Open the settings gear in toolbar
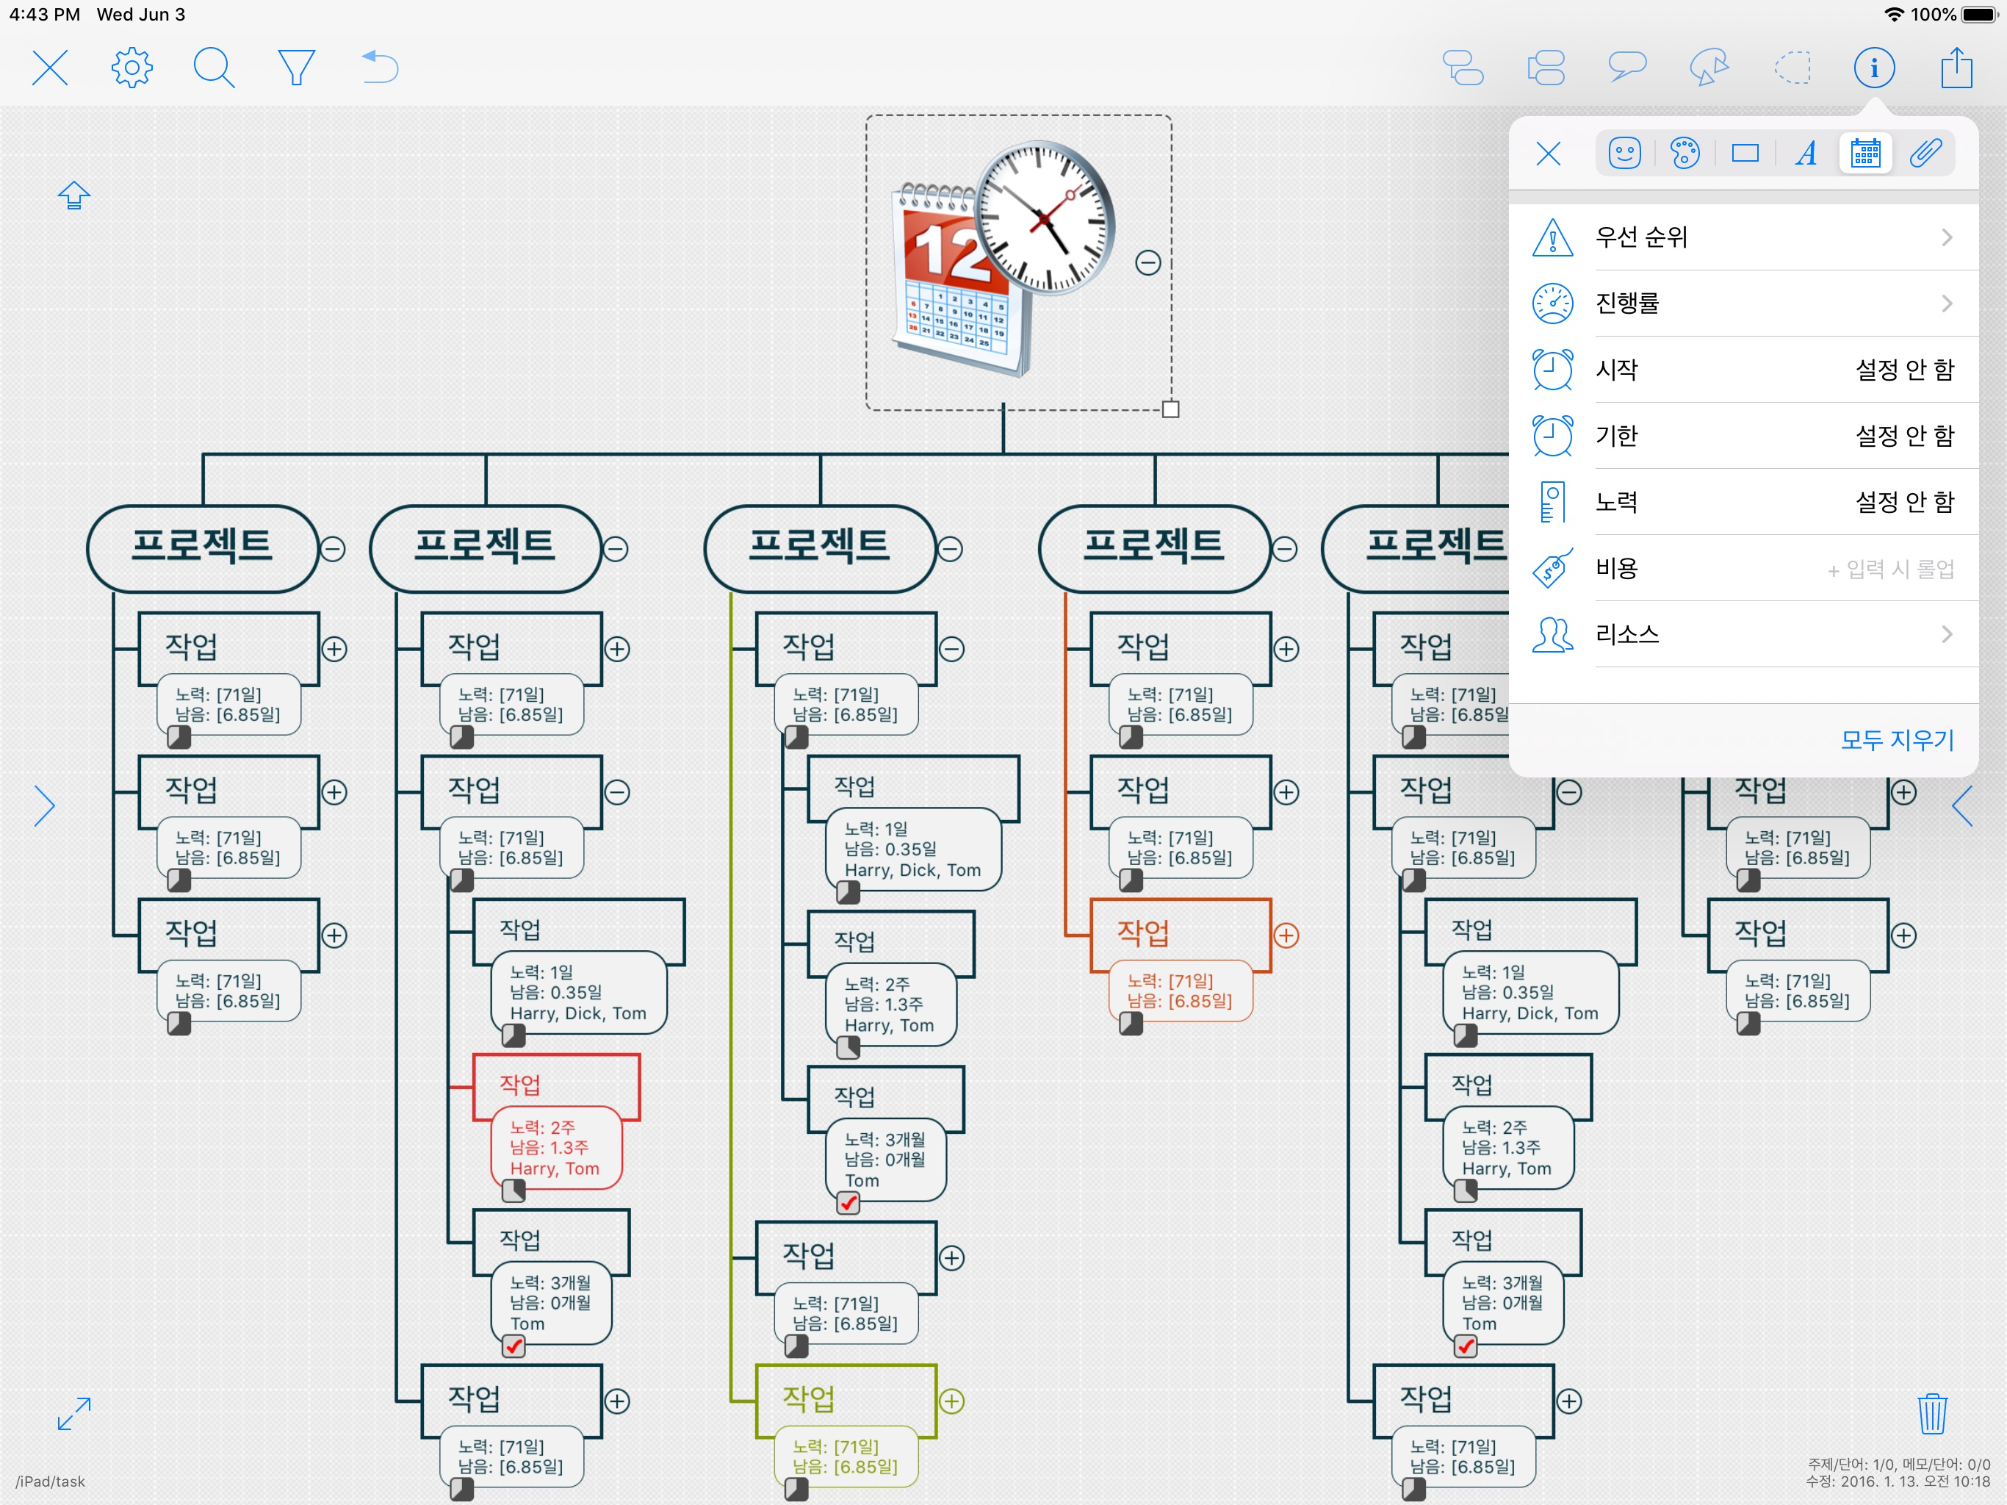 (x=132, y=68)
